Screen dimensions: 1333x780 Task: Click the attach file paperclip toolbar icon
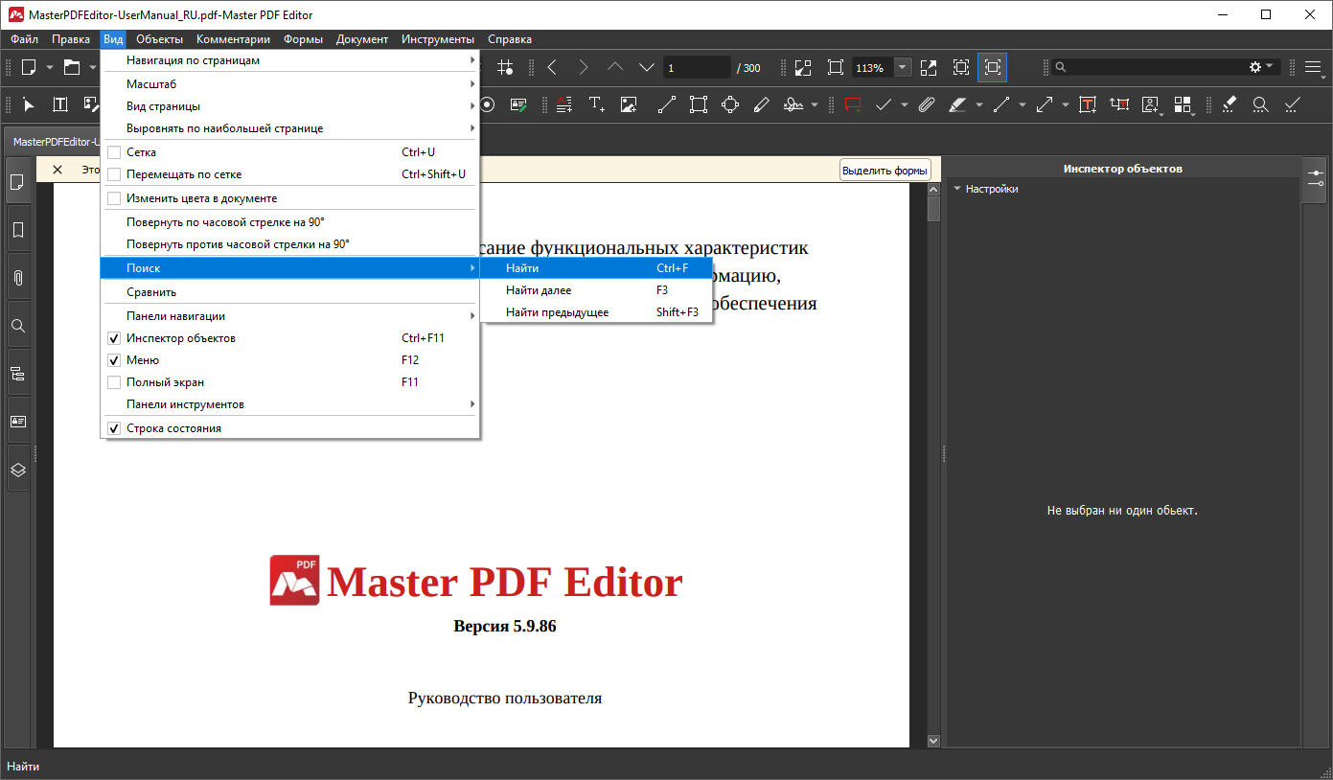(x=926, y=104)
